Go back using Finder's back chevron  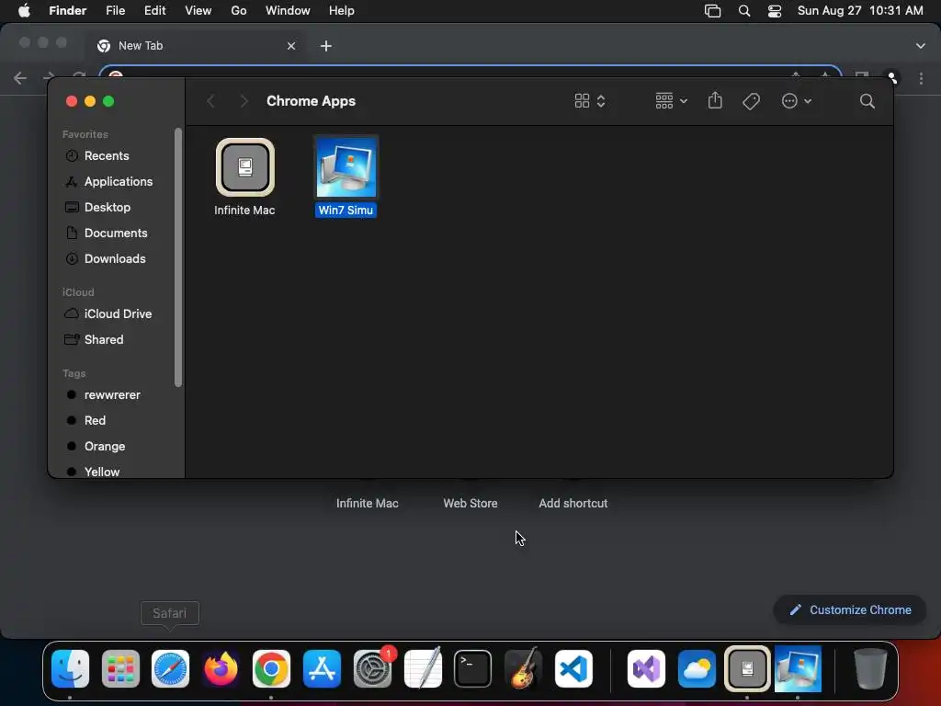[x=210, y=101]
